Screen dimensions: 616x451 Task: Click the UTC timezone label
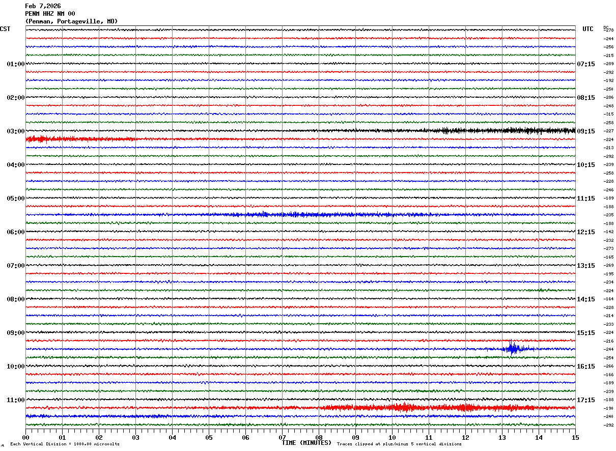587,29
